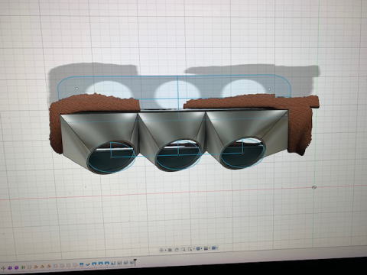Open the Display Settings menu

point(198,248)
